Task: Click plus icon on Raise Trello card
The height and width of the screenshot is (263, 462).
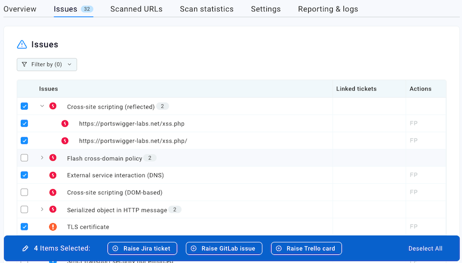Action: click(279, 249)
